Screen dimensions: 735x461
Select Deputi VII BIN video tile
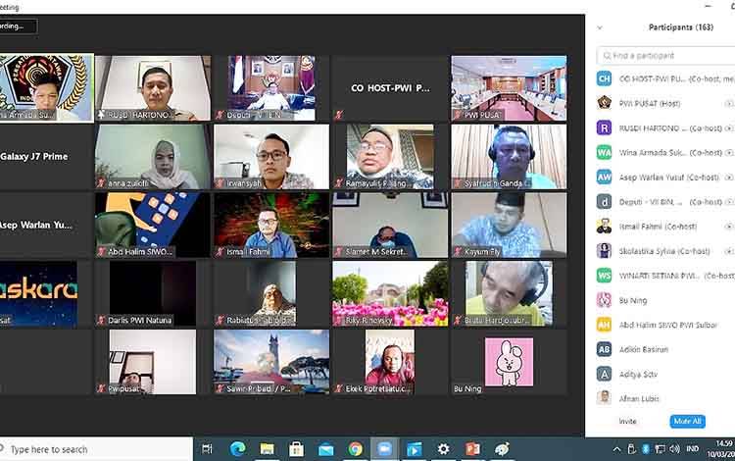[271, 87]
